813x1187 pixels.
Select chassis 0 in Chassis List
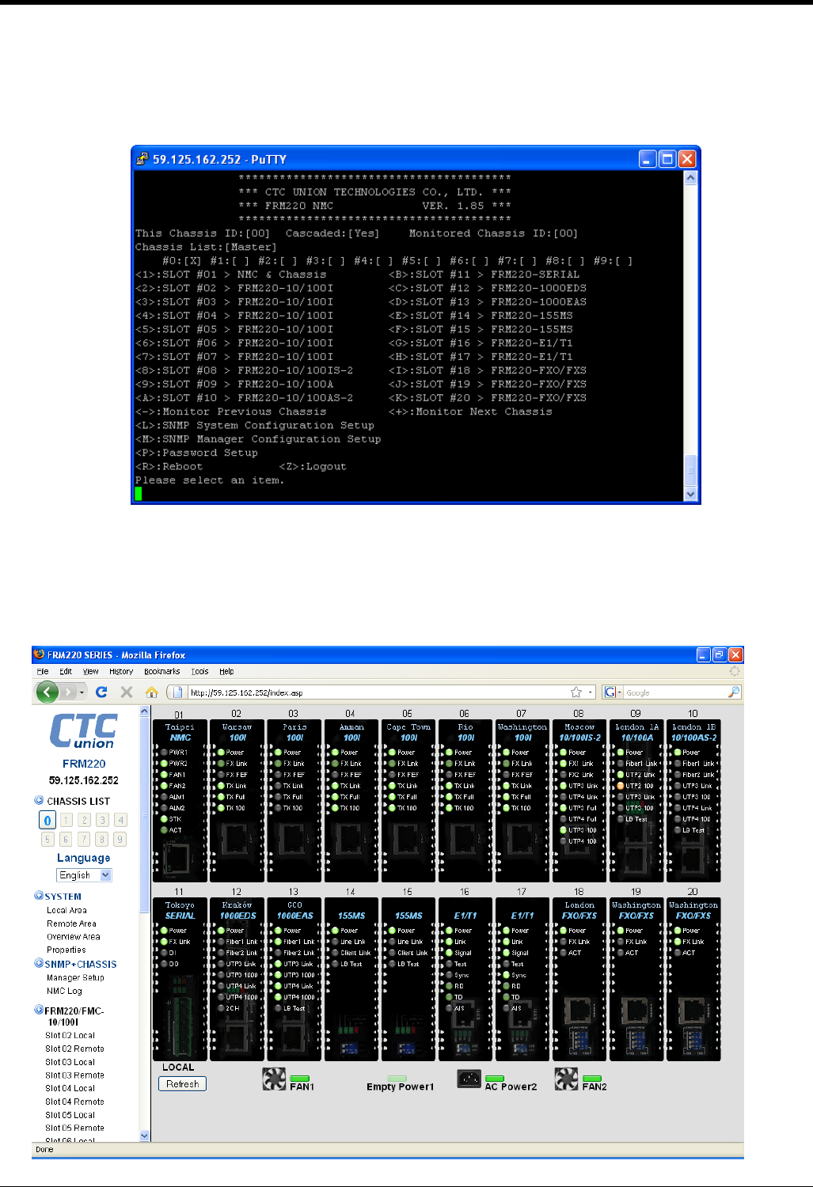coord(47,821)
